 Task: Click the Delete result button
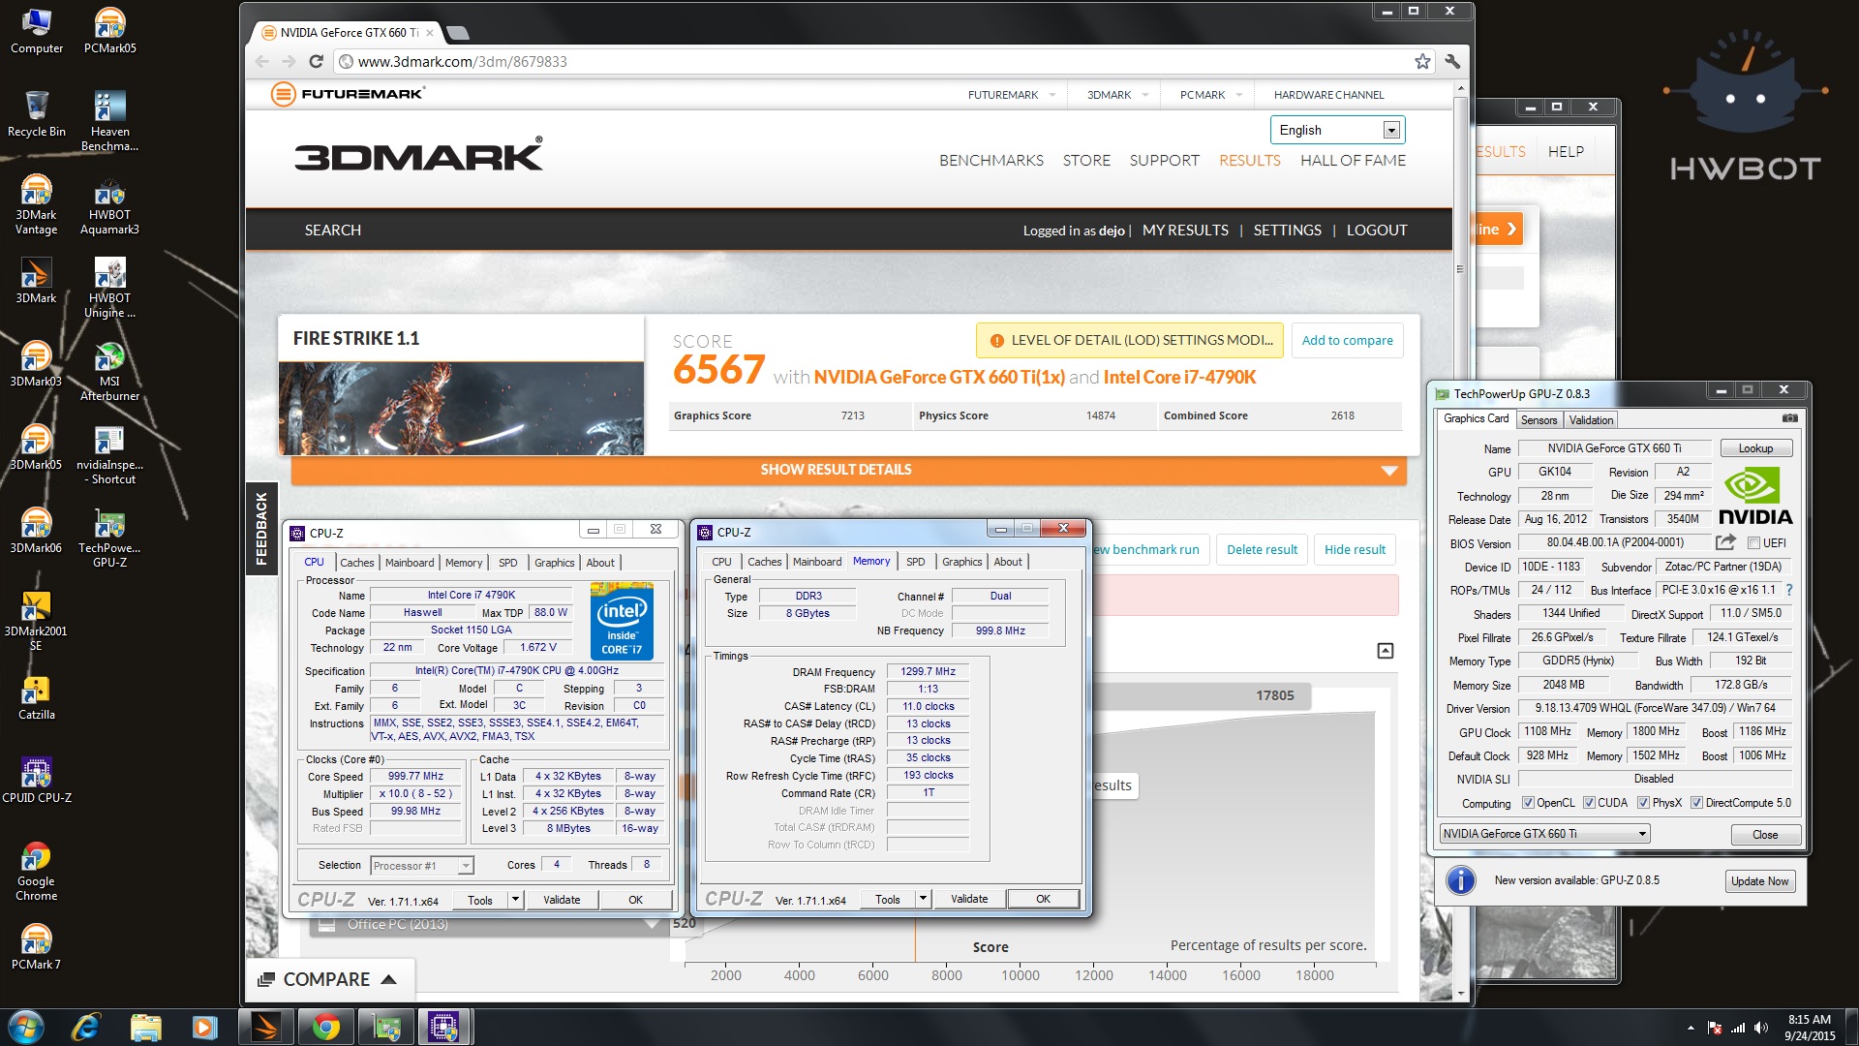point(1262,549)
